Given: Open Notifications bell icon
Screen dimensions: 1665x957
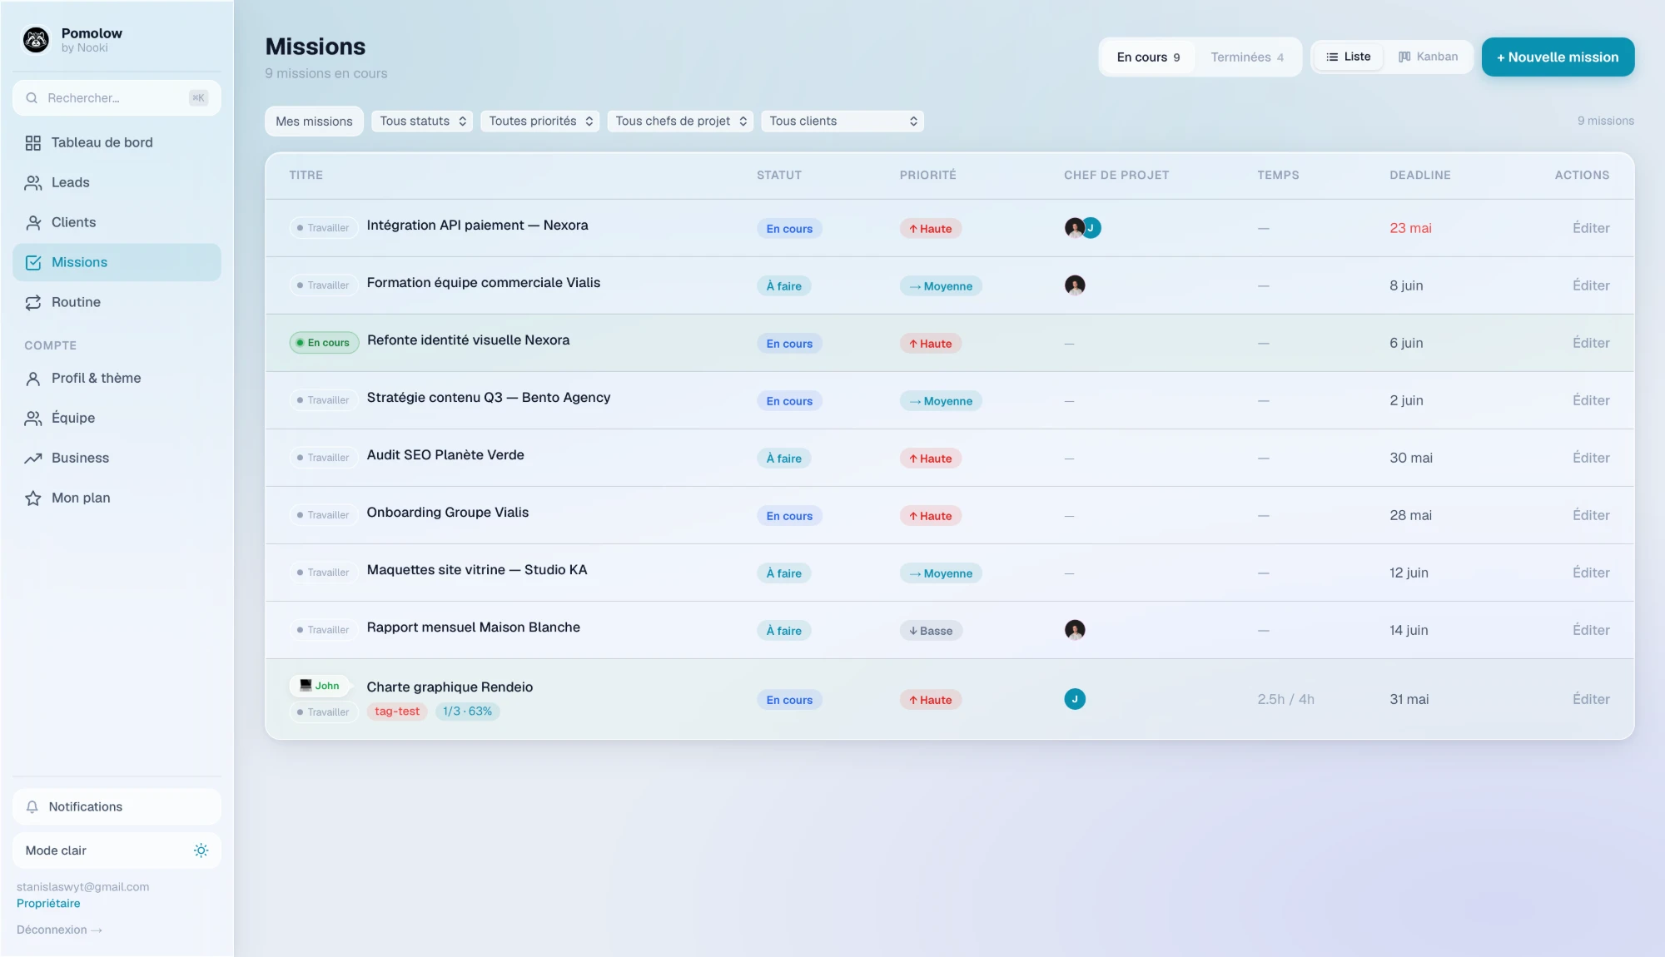Looking at the screenshot, I should click(x=32, y=807).
